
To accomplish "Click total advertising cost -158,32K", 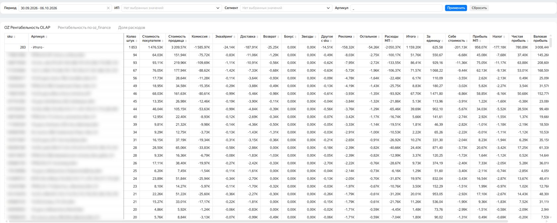I will click(347, 47).
